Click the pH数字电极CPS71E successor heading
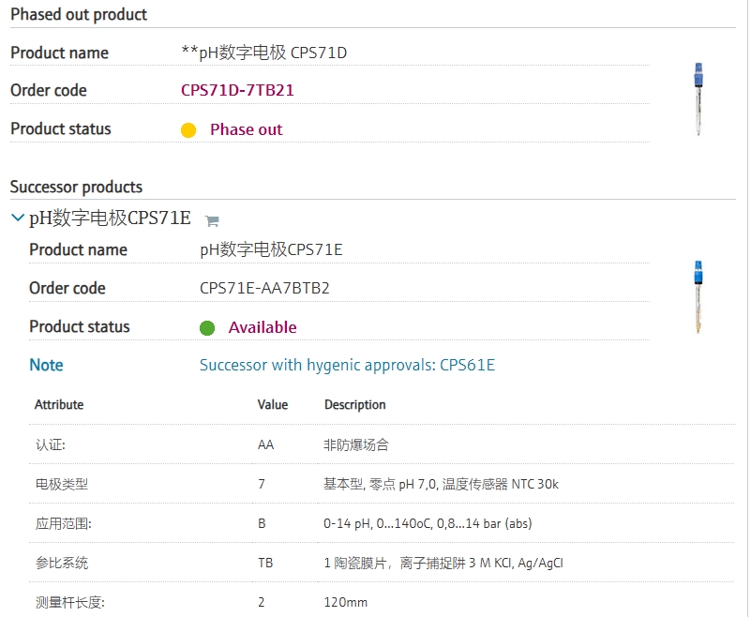751x617 pixels. [x=110, y=218]
